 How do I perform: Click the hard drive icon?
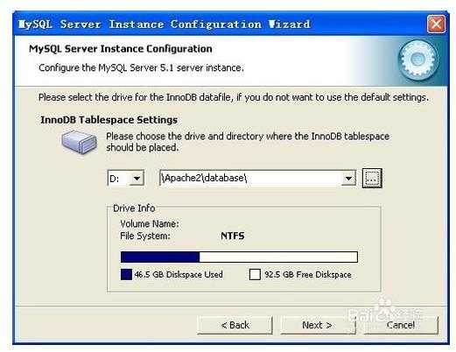point(79,142)
